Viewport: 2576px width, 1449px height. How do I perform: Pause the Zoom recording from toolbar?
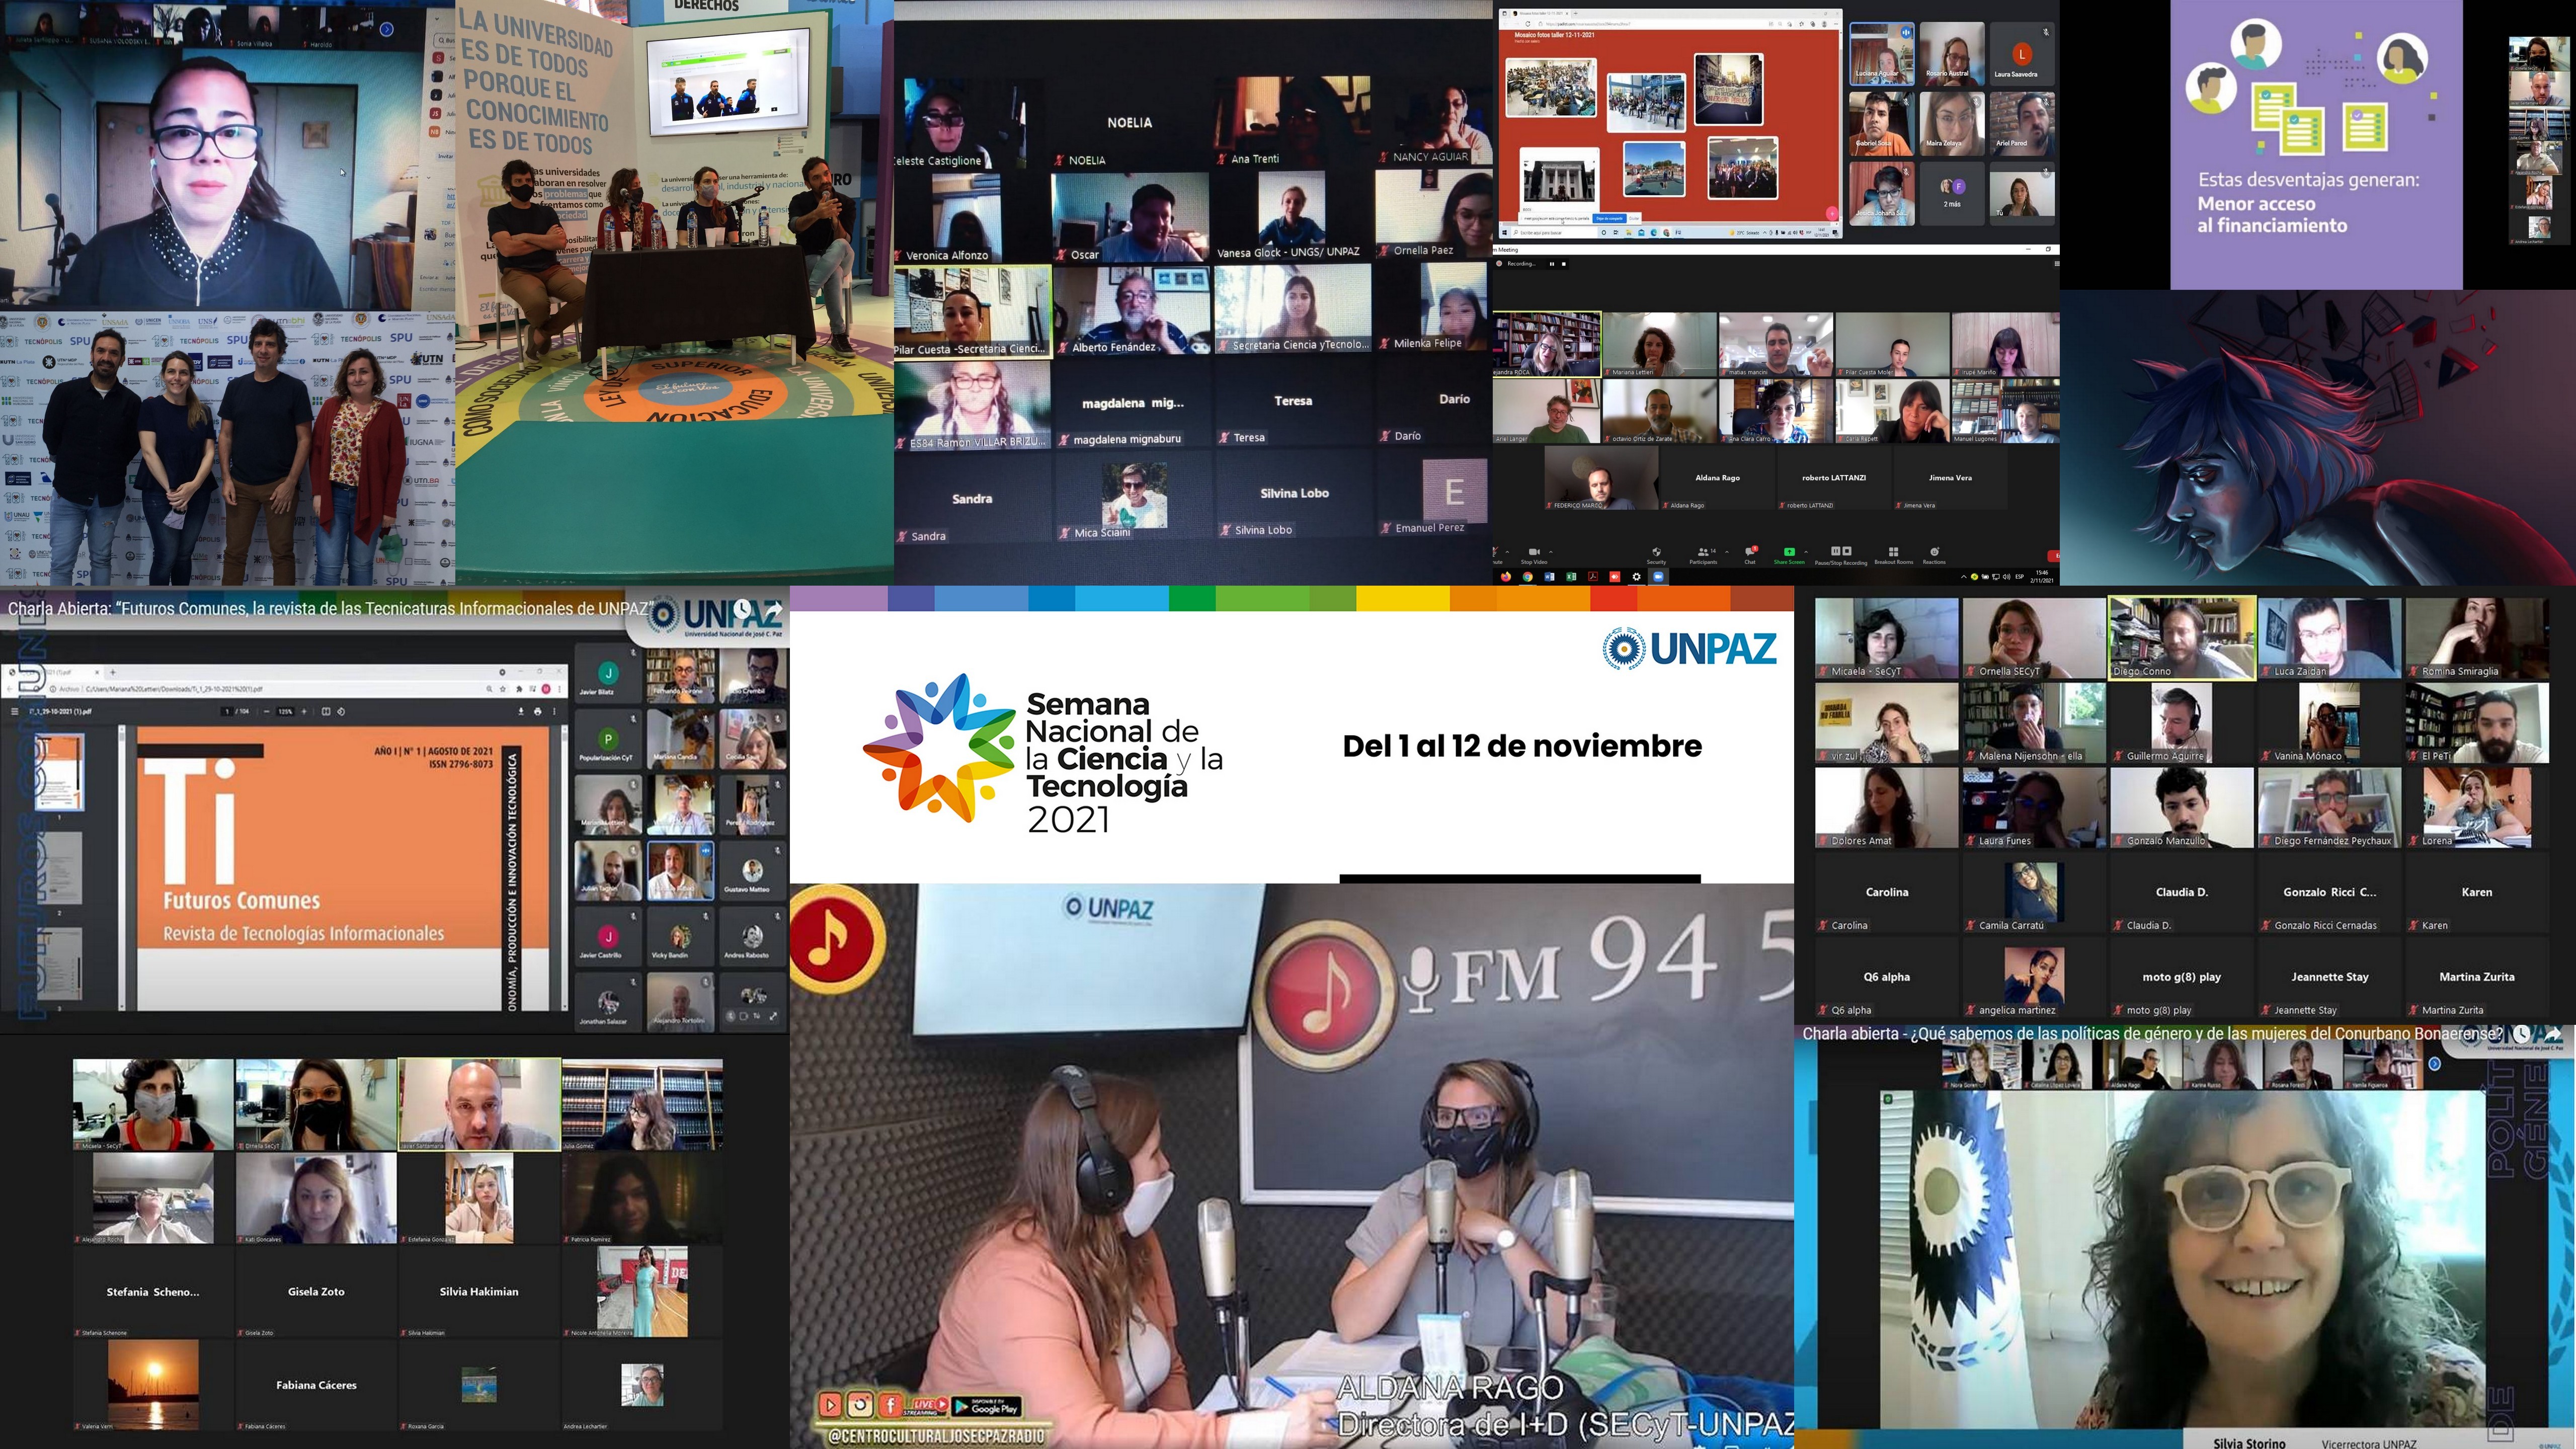pos(1836,551)
